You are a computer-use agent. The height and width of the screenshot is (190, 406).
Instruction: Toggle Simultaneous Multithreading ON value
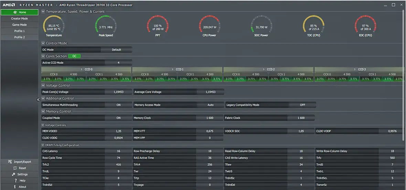118,105
